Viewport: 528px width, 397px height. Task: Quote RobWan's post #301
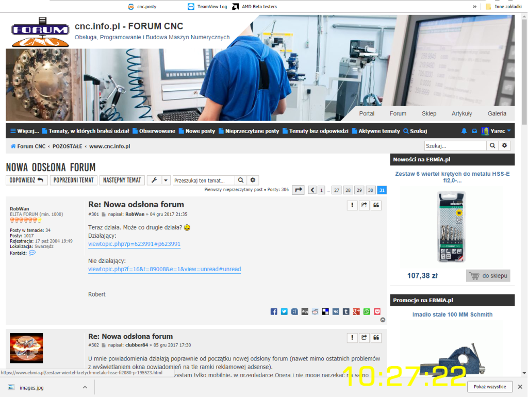click(376, 205)
